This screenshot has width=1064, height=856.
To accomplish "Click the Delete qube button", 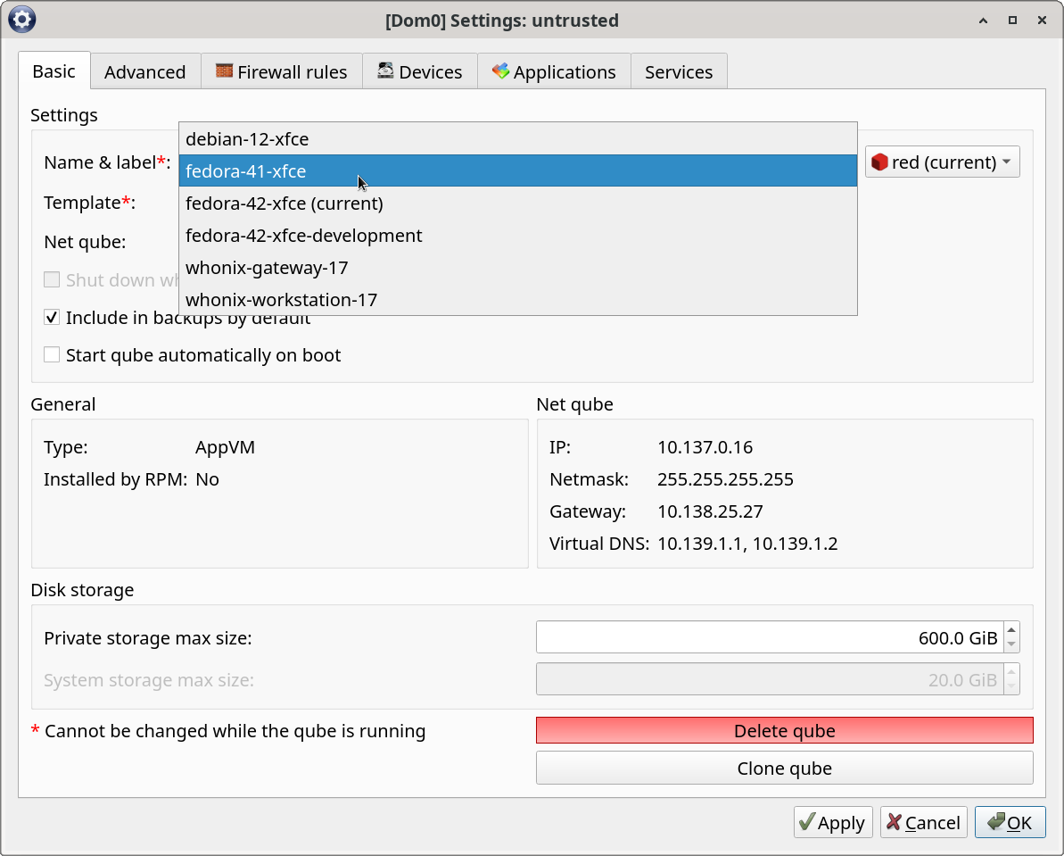I will point(784,730).
